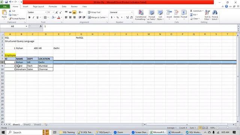Toggle Italic formatting

pyautogui.click(x=33, y=18)
